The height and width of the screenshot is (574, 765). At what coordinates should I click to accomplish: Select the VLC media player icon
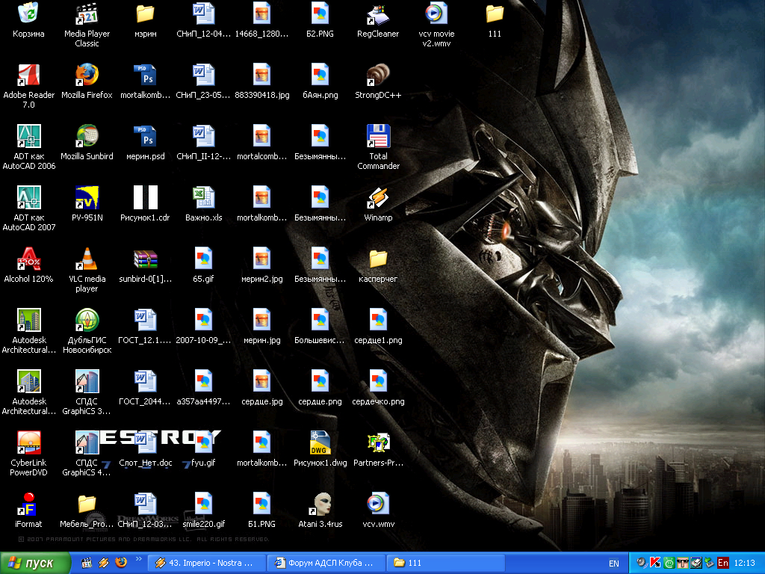pos(87,259)
